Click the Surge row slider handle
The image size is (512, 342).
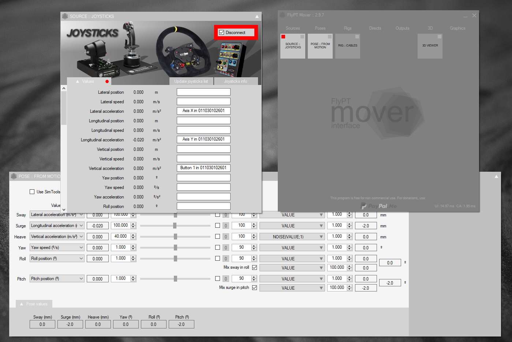tap(175, 226)
